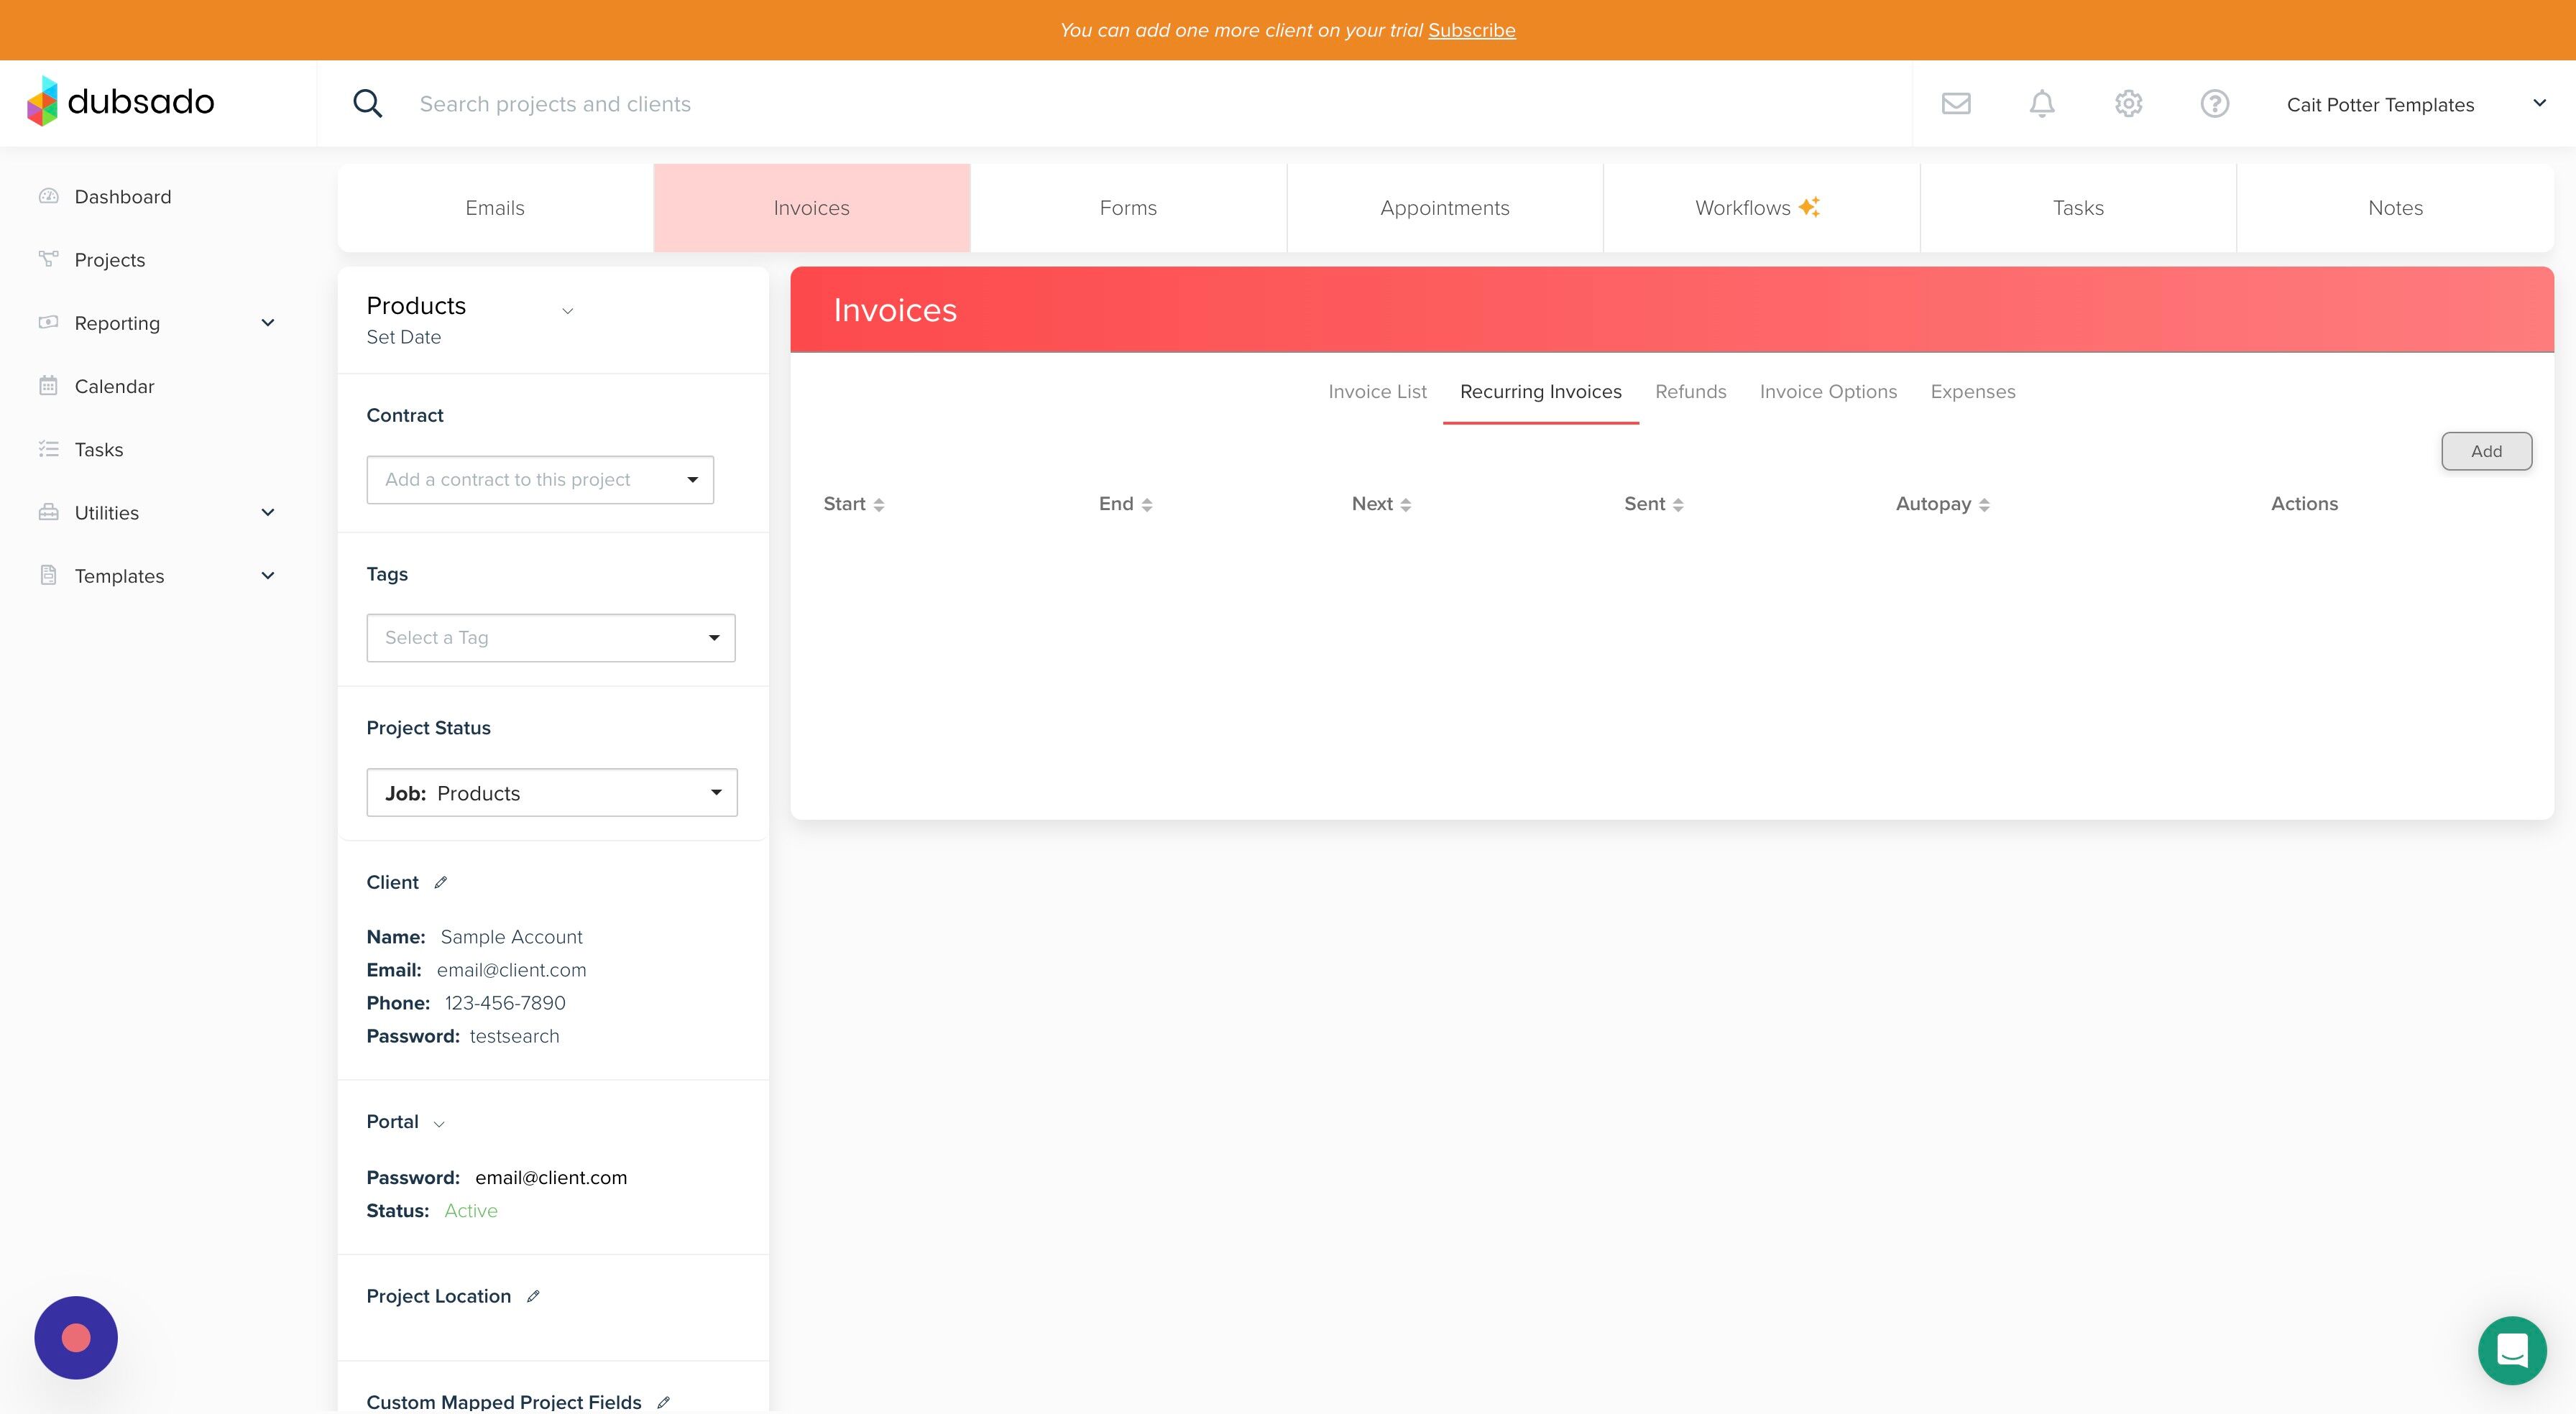This screenshot has width=2576, height=1414.
Task: Edit Project Location with pencil icon
Action: pyautogui.click(x=533, y=1296)
